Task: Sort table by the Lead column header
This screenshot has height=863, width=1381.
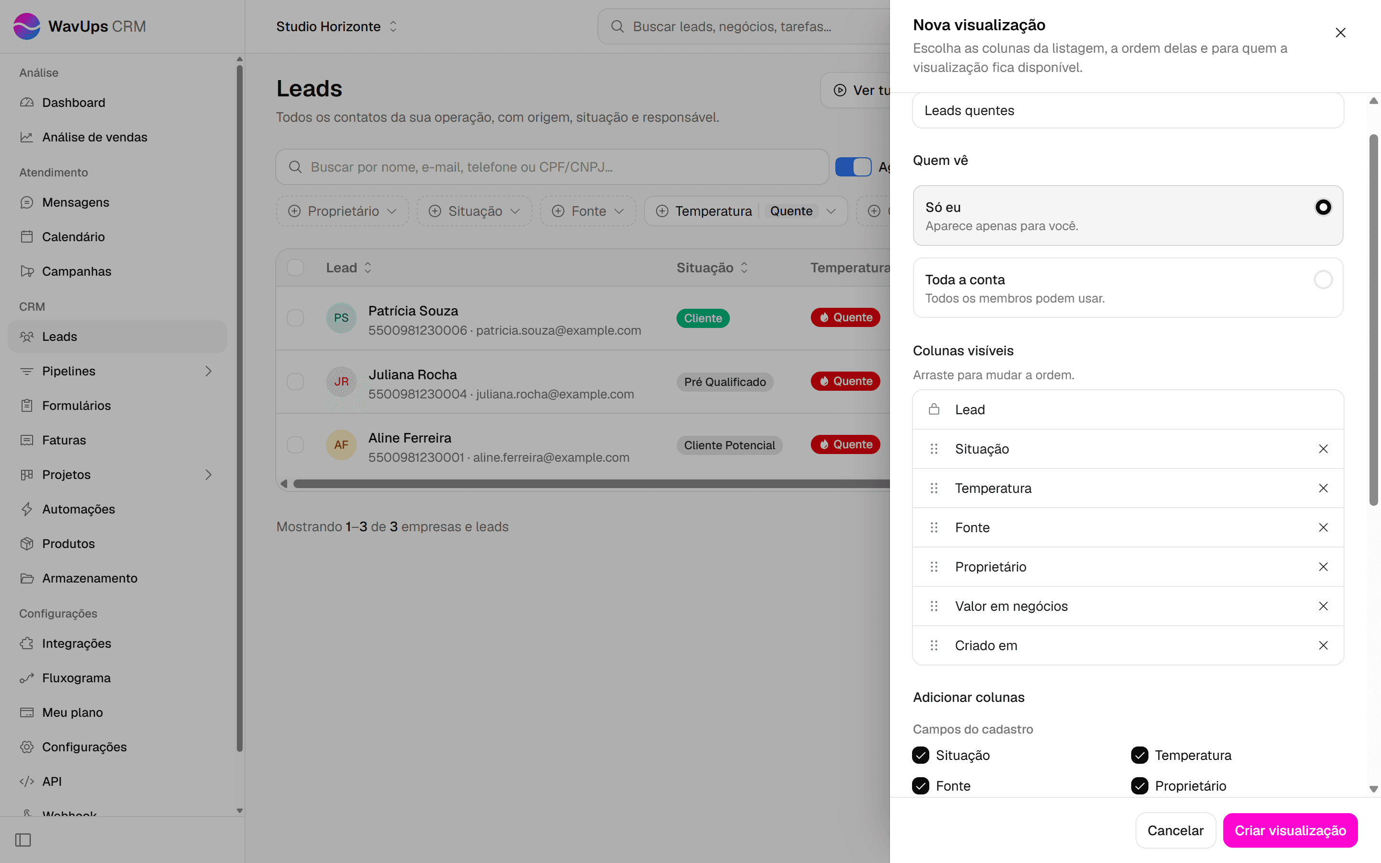Action: (x=349, y=268)
